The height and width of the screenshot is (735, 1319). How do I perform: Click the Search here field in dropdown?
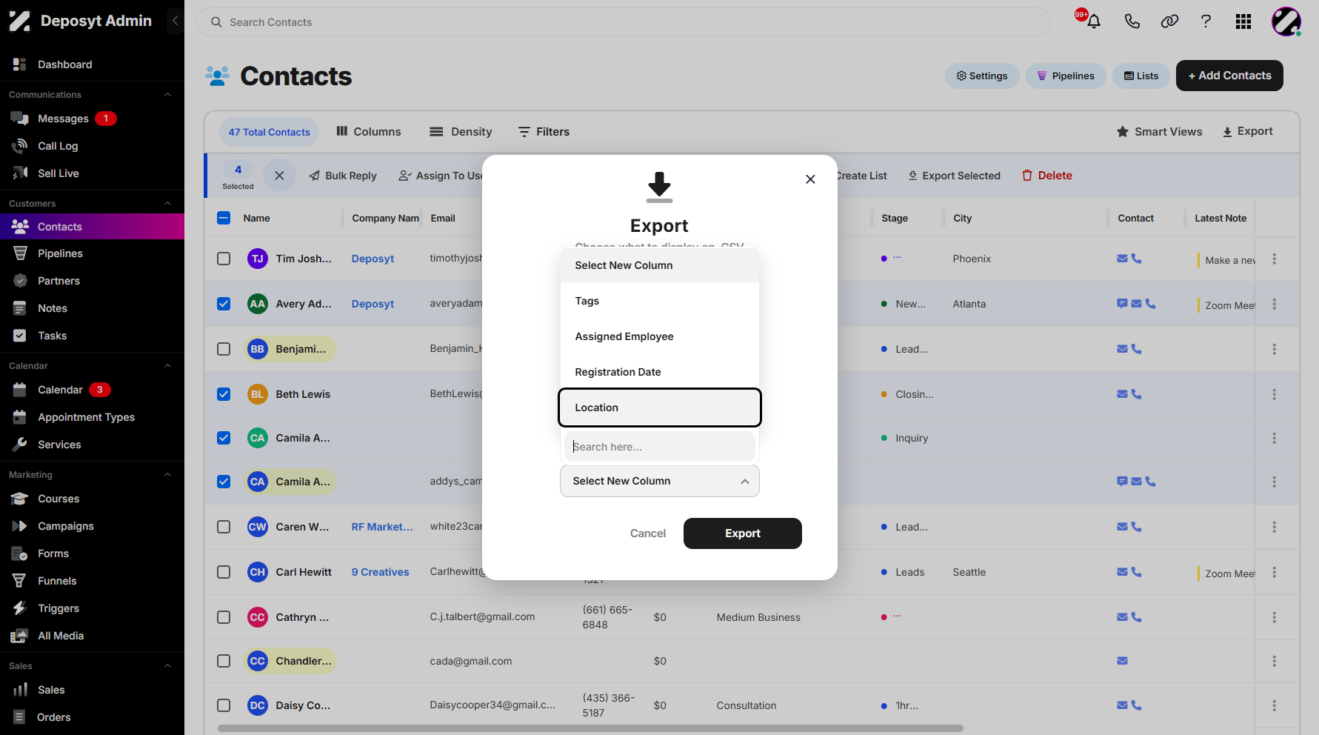[660, 447]
